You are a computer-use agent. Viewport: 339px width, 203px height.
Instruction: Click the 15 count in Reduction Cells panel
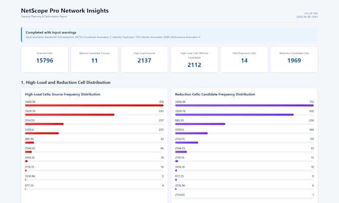(x=313, y=157)
